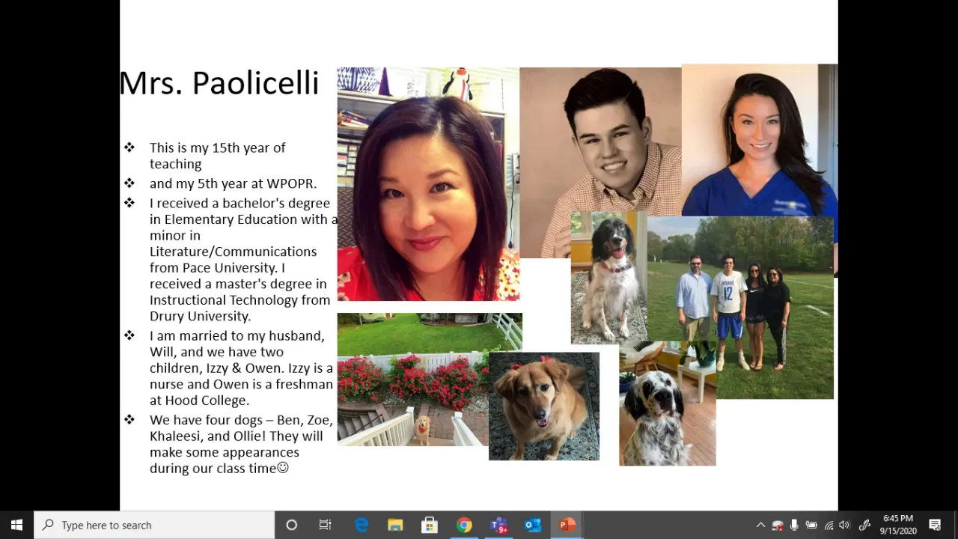Switch to PowerPoint taskbar icon
This screenshot has width=958, height=539.
567,525
